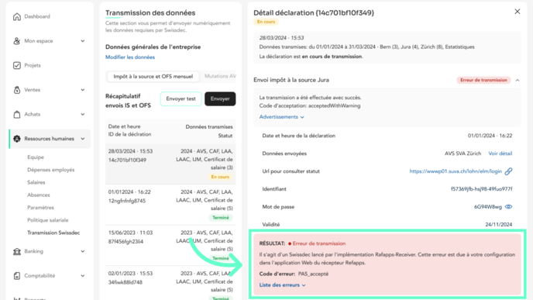Collapse the Ressources humaines chevron
The height and width of the screenshot is (300, 533).
point(83,139)
